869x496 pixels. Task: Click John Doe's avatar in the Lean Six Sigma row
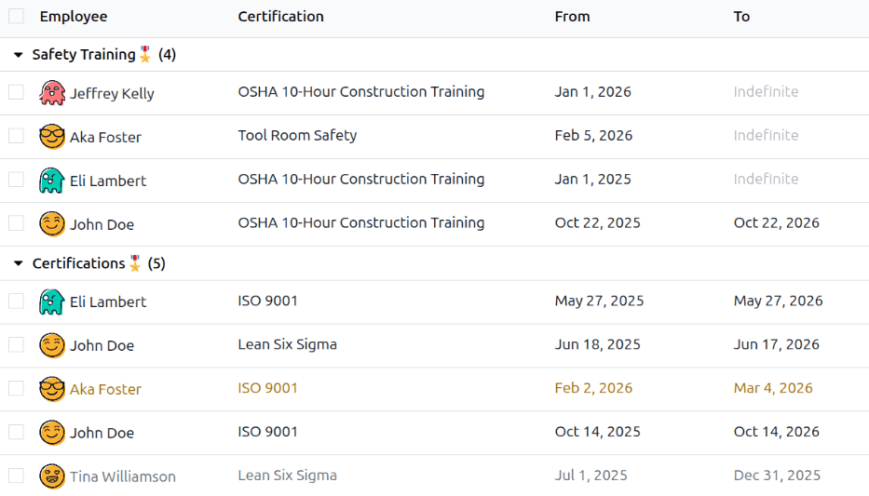(52, 345)
